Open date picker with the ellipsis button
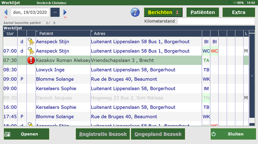 click(x=55, y=12)
